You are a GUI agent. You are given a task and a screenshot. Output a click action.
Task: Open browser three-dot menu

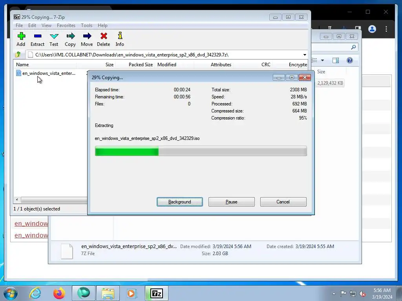click(x=386, y=29)
